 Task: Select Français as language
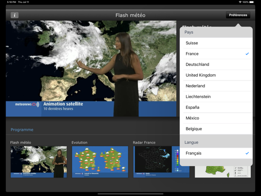pos(216,153)
